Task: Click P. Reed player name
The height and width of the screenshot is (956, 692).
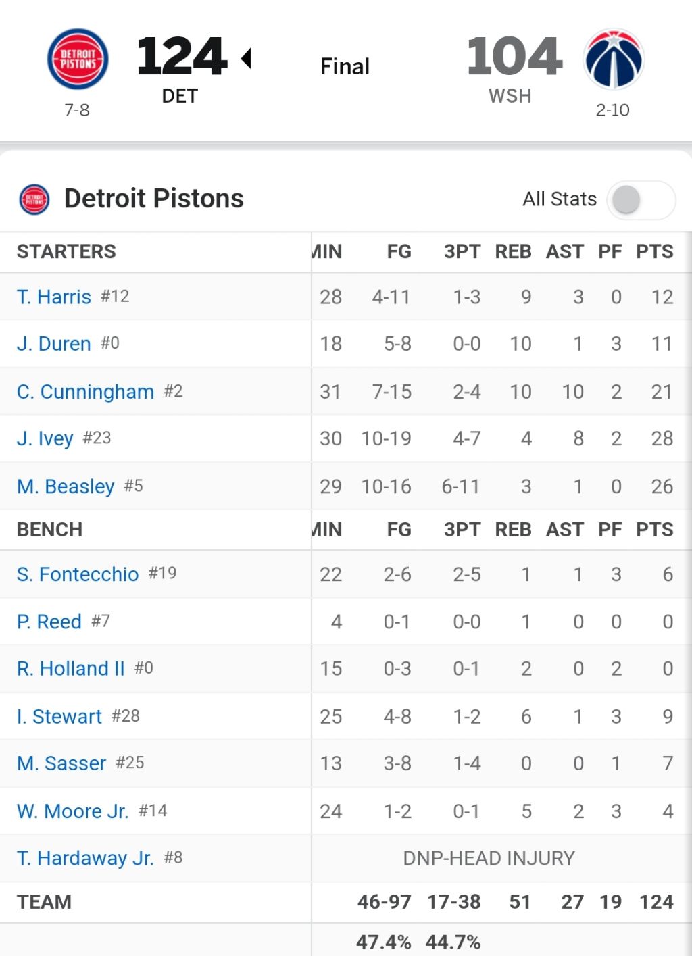Action: coord(49,622)
